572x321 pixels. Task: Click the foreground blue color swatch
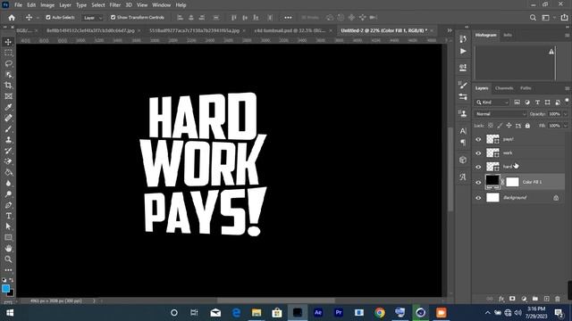[x=5, y=289]
